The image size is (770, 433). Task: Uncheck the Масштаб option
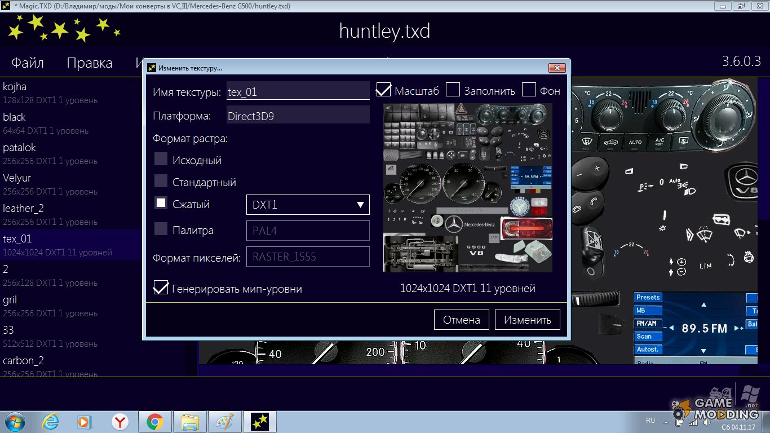(383, 89)
